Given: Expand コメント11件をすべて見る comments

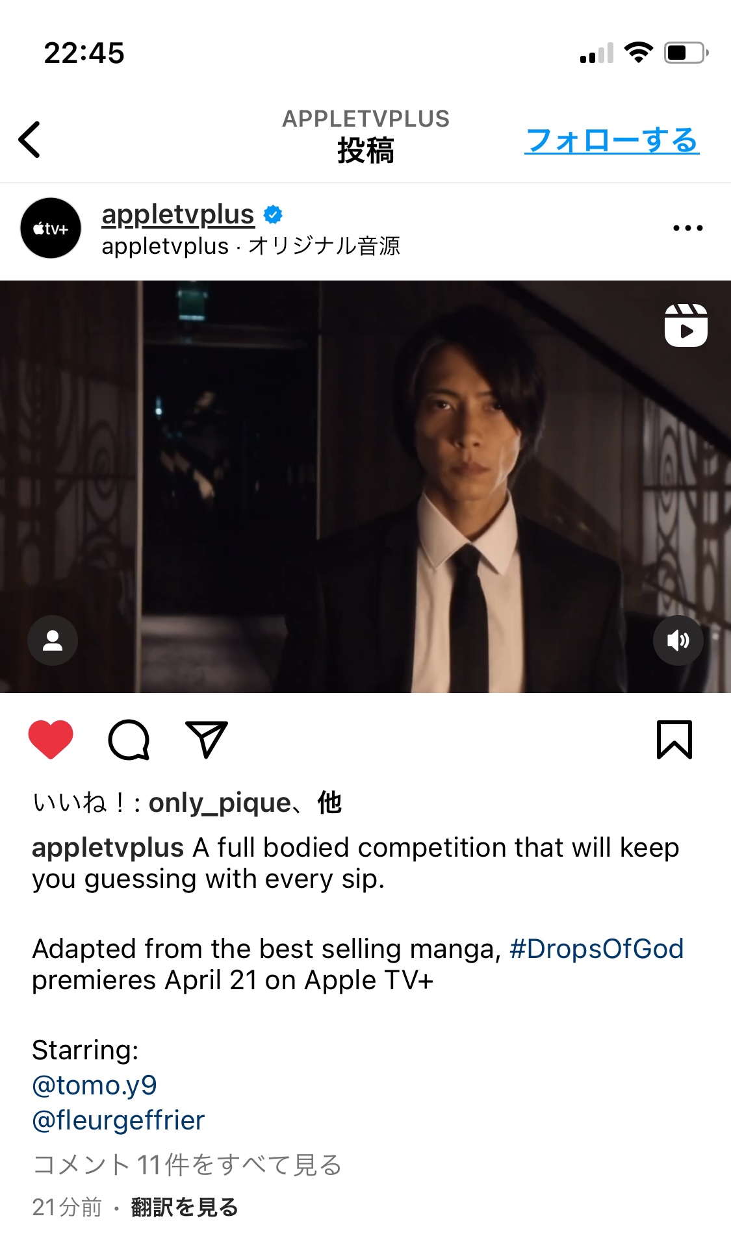Looking at the screenshot, I should point(187,1165).
